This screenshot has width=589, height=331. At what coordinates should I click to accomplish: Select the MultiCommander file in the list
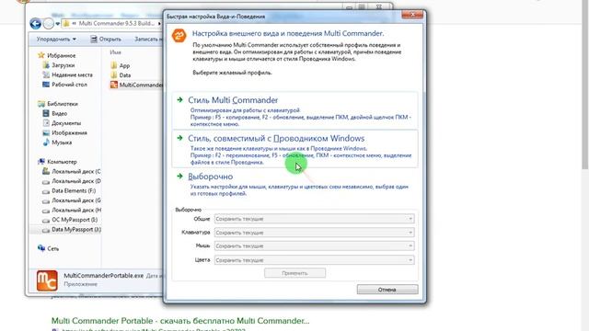click(x=141, y=86)
